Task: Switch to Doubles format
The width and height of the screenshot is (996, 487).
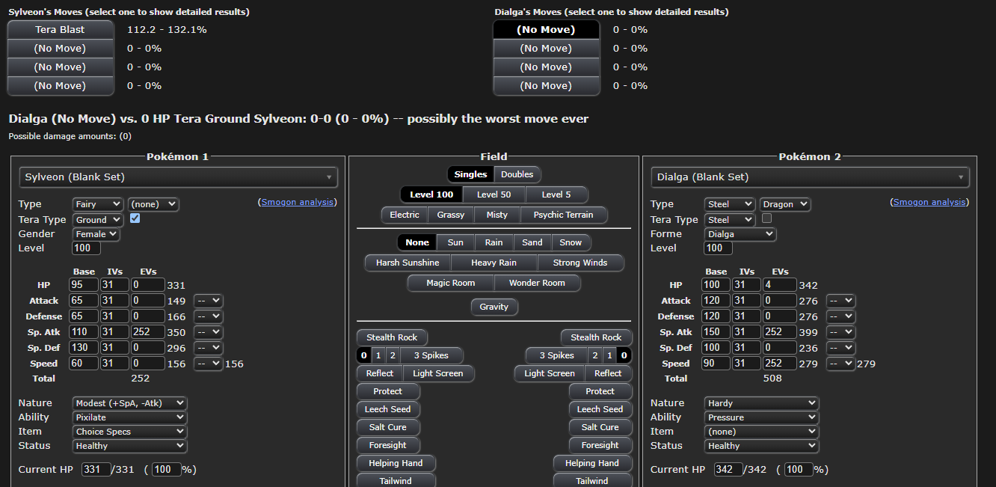Action: 517,174
